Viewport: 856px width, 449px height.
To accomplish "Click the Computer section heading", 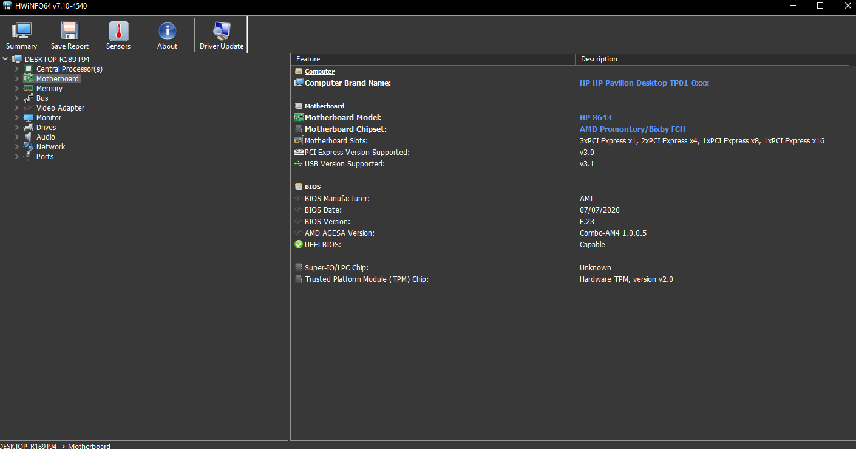I will click(319, 72).
